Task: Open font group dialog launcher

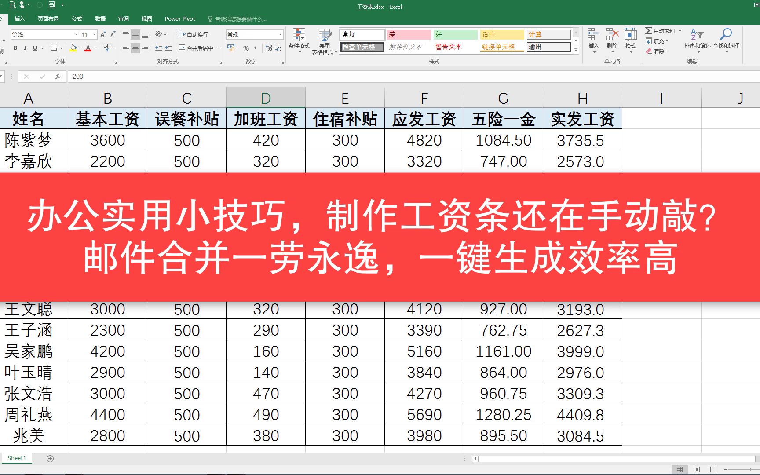Action: [x=115, y=62]
